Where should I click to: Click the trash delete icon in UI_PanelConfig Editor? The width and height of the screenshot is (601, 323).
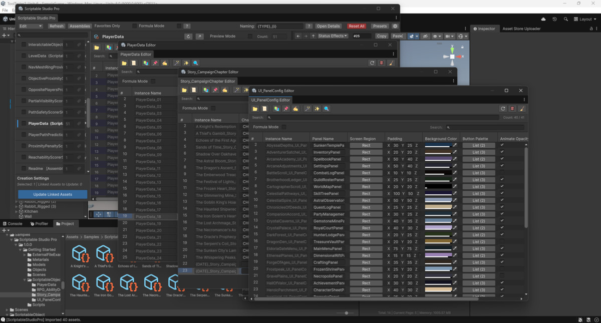(513, 109)
